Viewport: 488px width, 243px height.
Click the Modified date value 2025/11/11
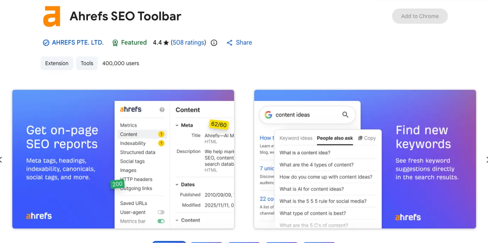(x=219, y=205)
